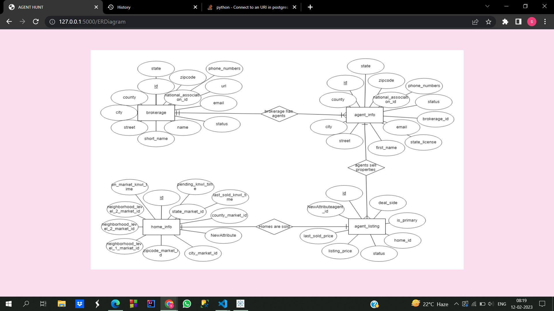Show hidden system tray icons
554x311 pixels.
(456, 304)
